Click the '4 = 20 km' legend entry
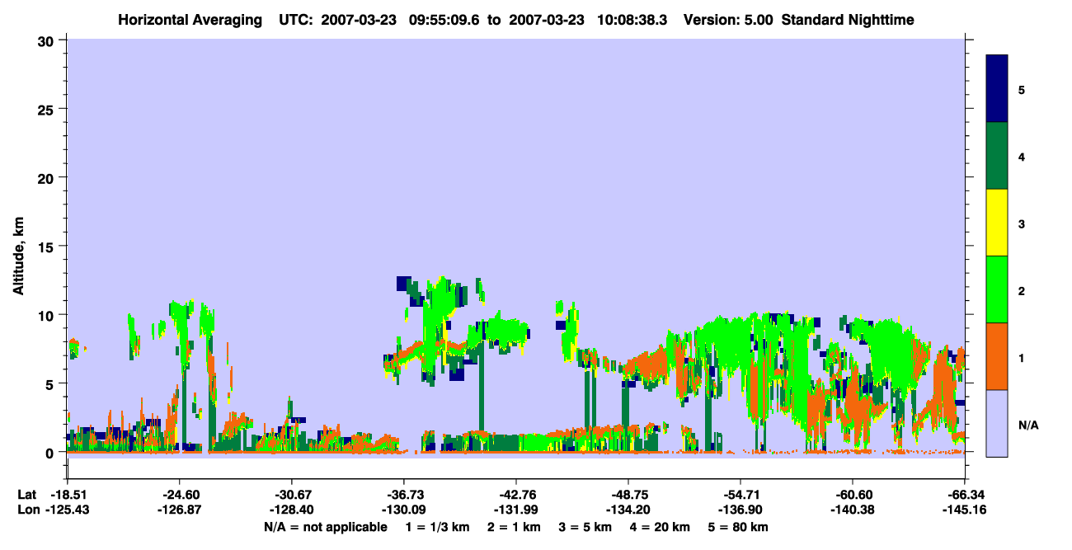Screen dimensions: 1072x550 [661, 527]
